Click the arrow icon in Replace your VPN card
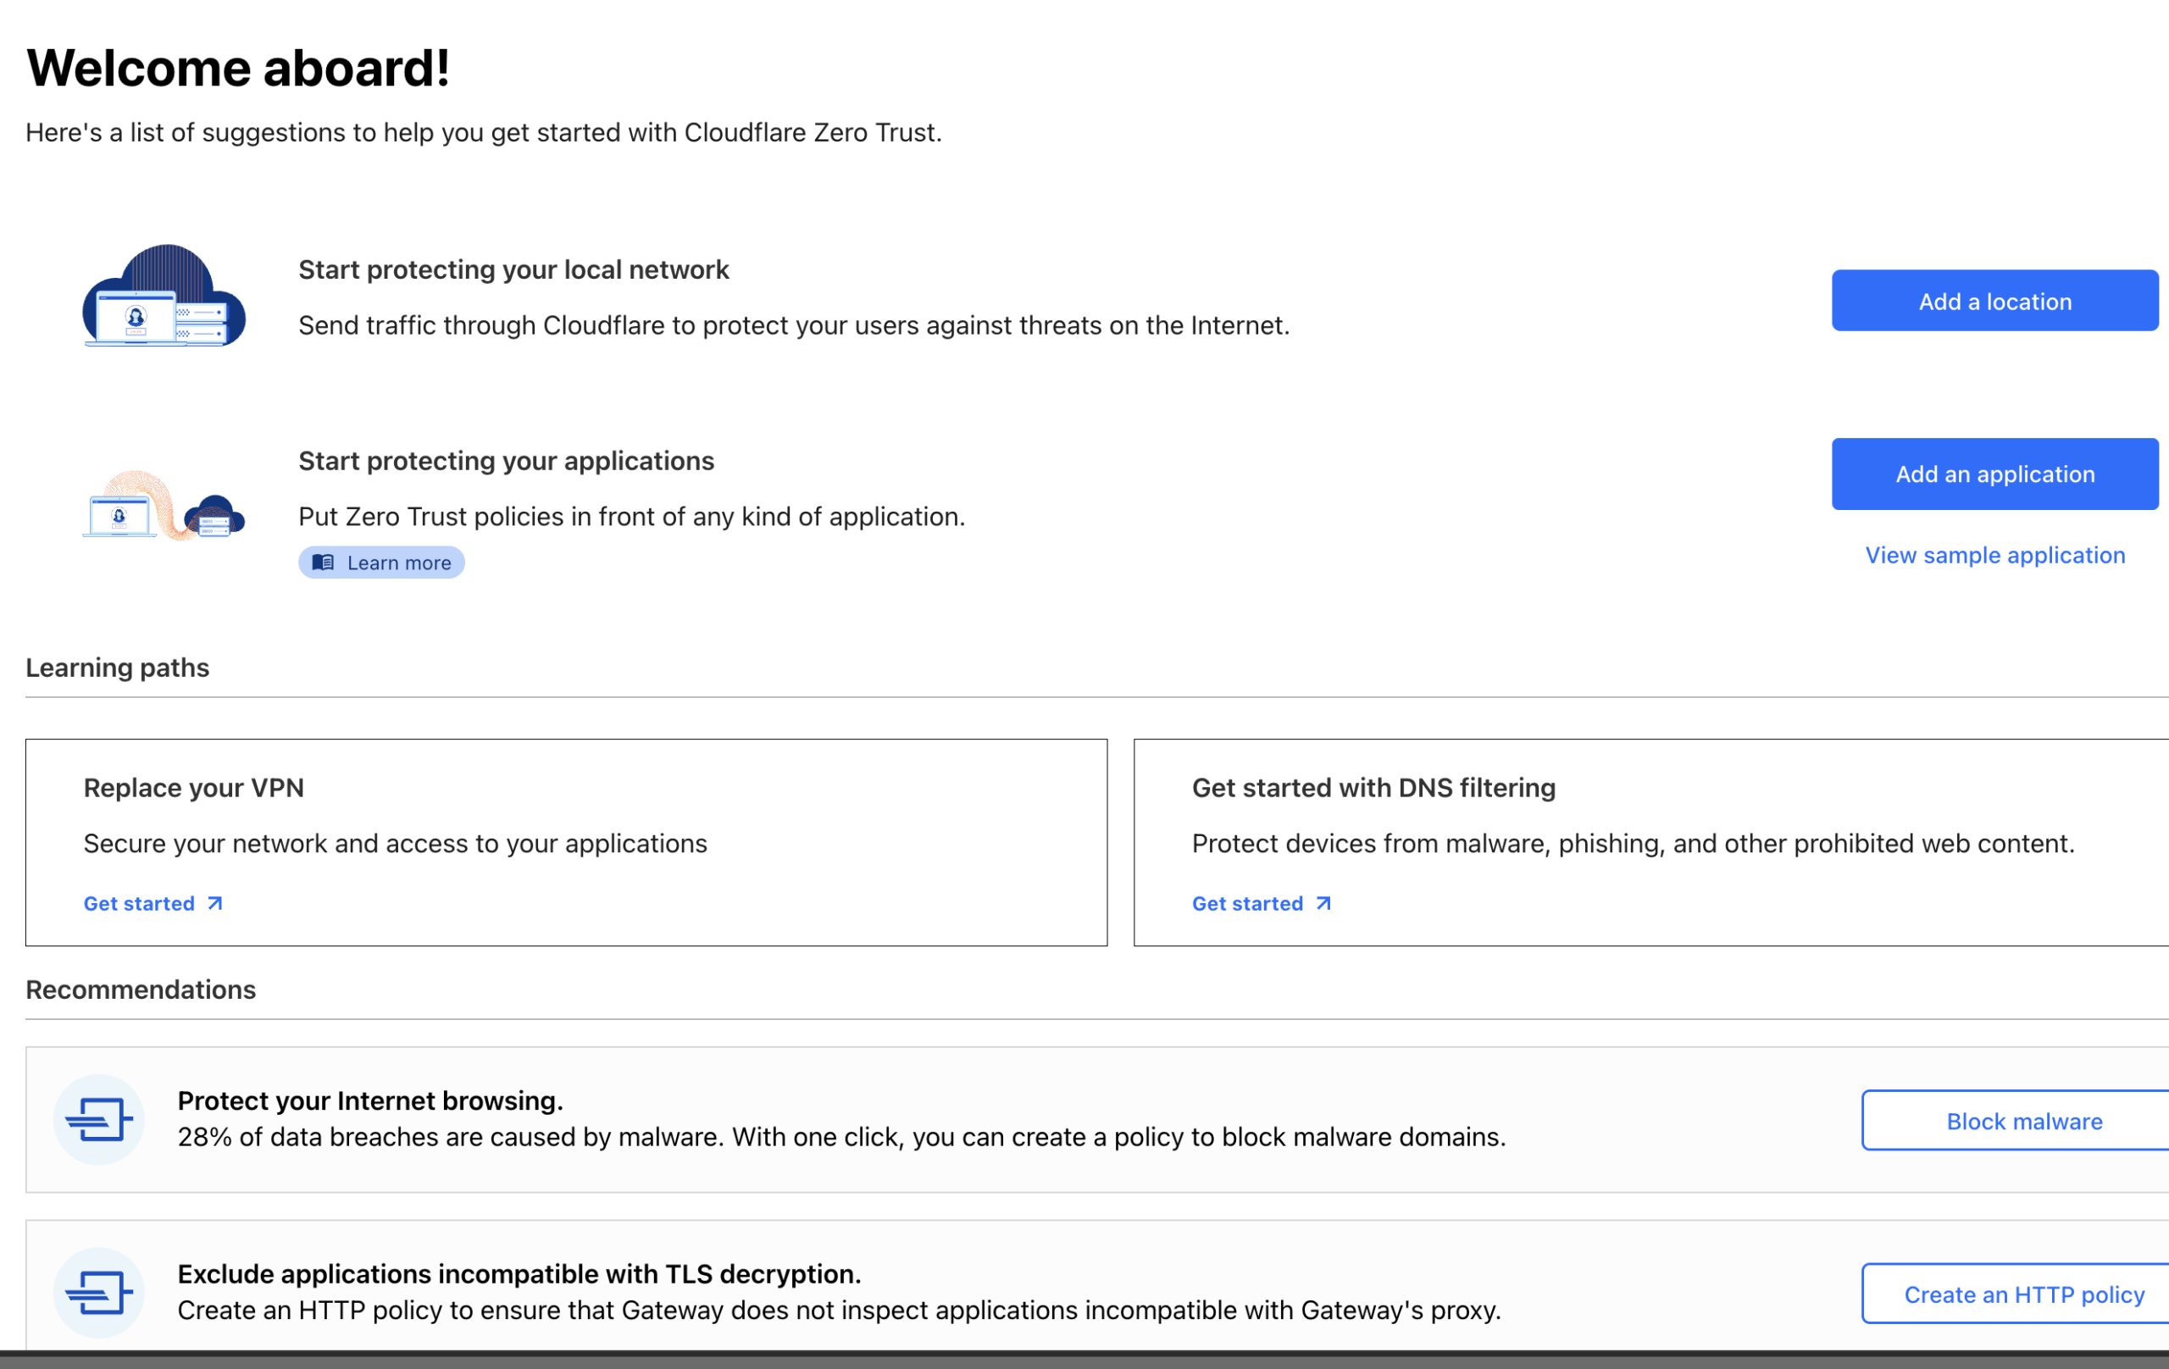This screenshot has height=1369, width=2169. point(214,903)
